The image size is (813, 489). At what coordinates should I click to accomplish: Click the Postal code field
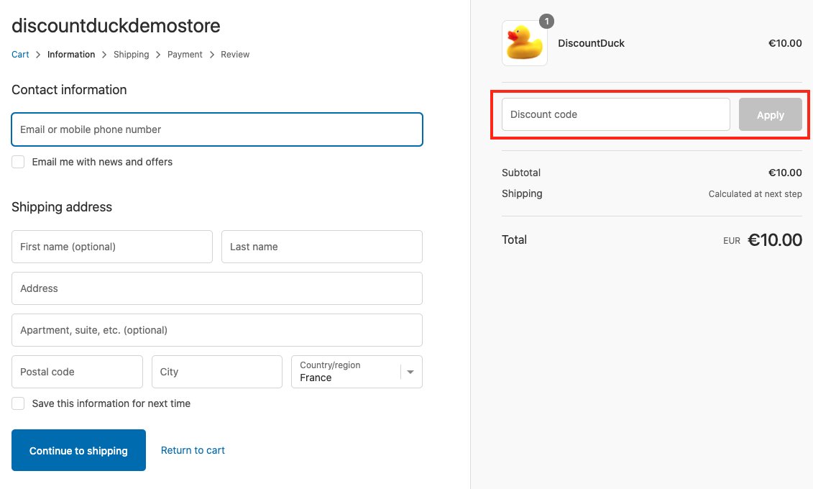pyautogui.click(x=77, y=372)
